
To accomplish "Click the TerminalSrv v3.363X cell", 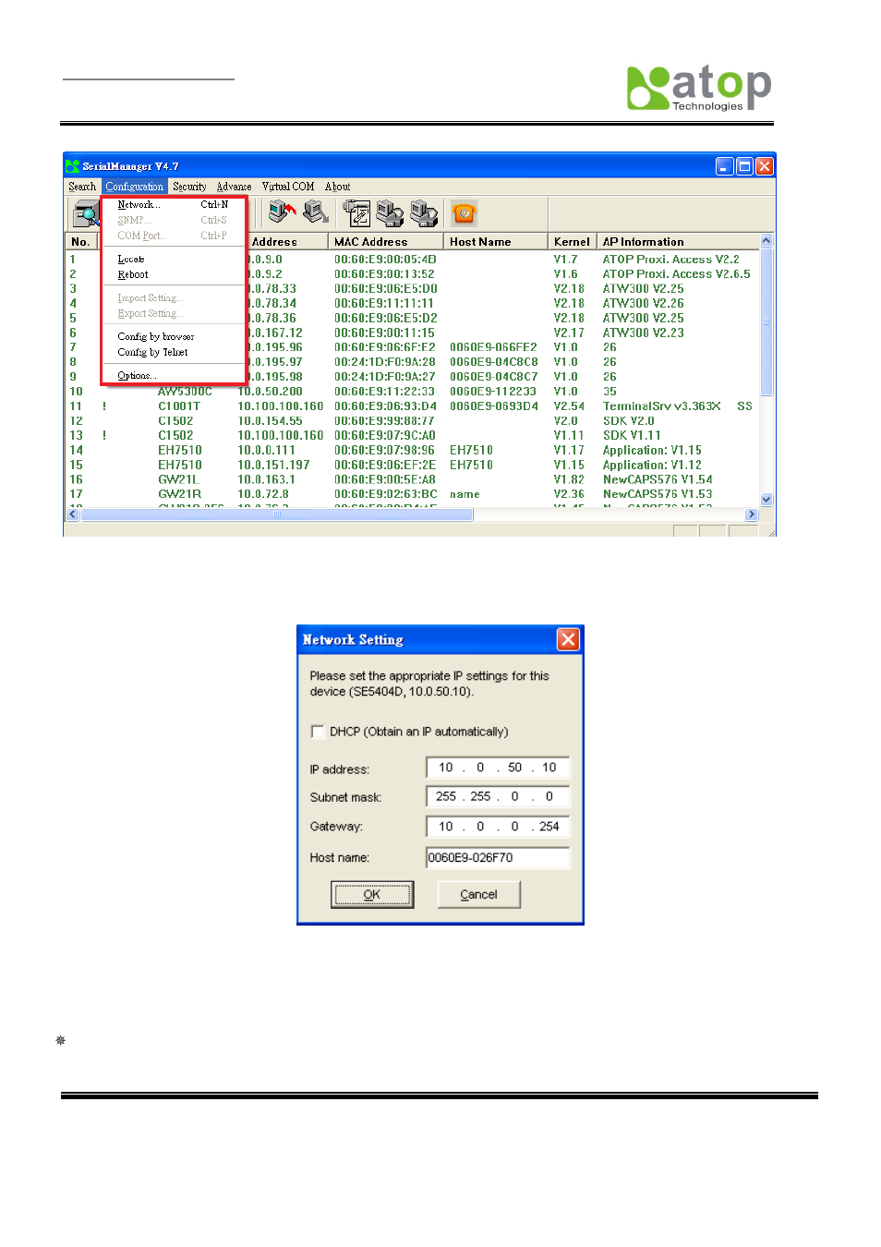I will tap(662, 406).
